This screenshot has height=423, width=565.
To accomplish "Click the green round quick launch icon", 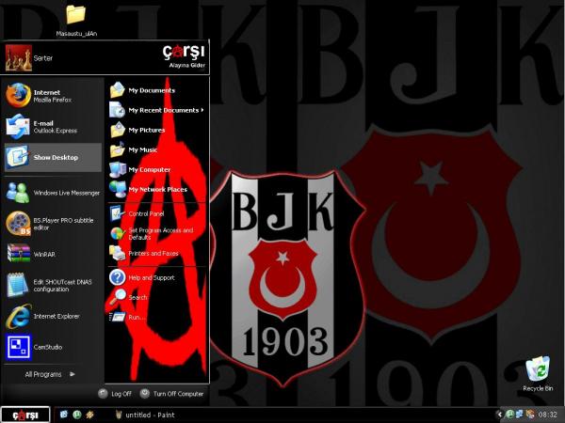I will point(77,415).
